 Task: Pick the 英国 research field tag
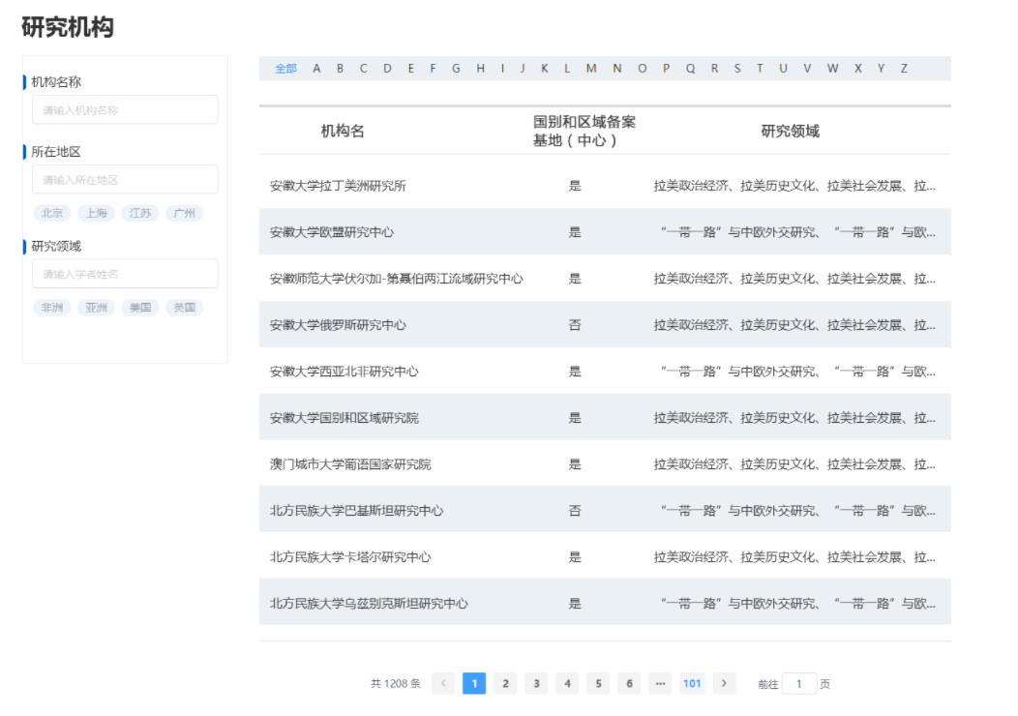pos(185,307)
